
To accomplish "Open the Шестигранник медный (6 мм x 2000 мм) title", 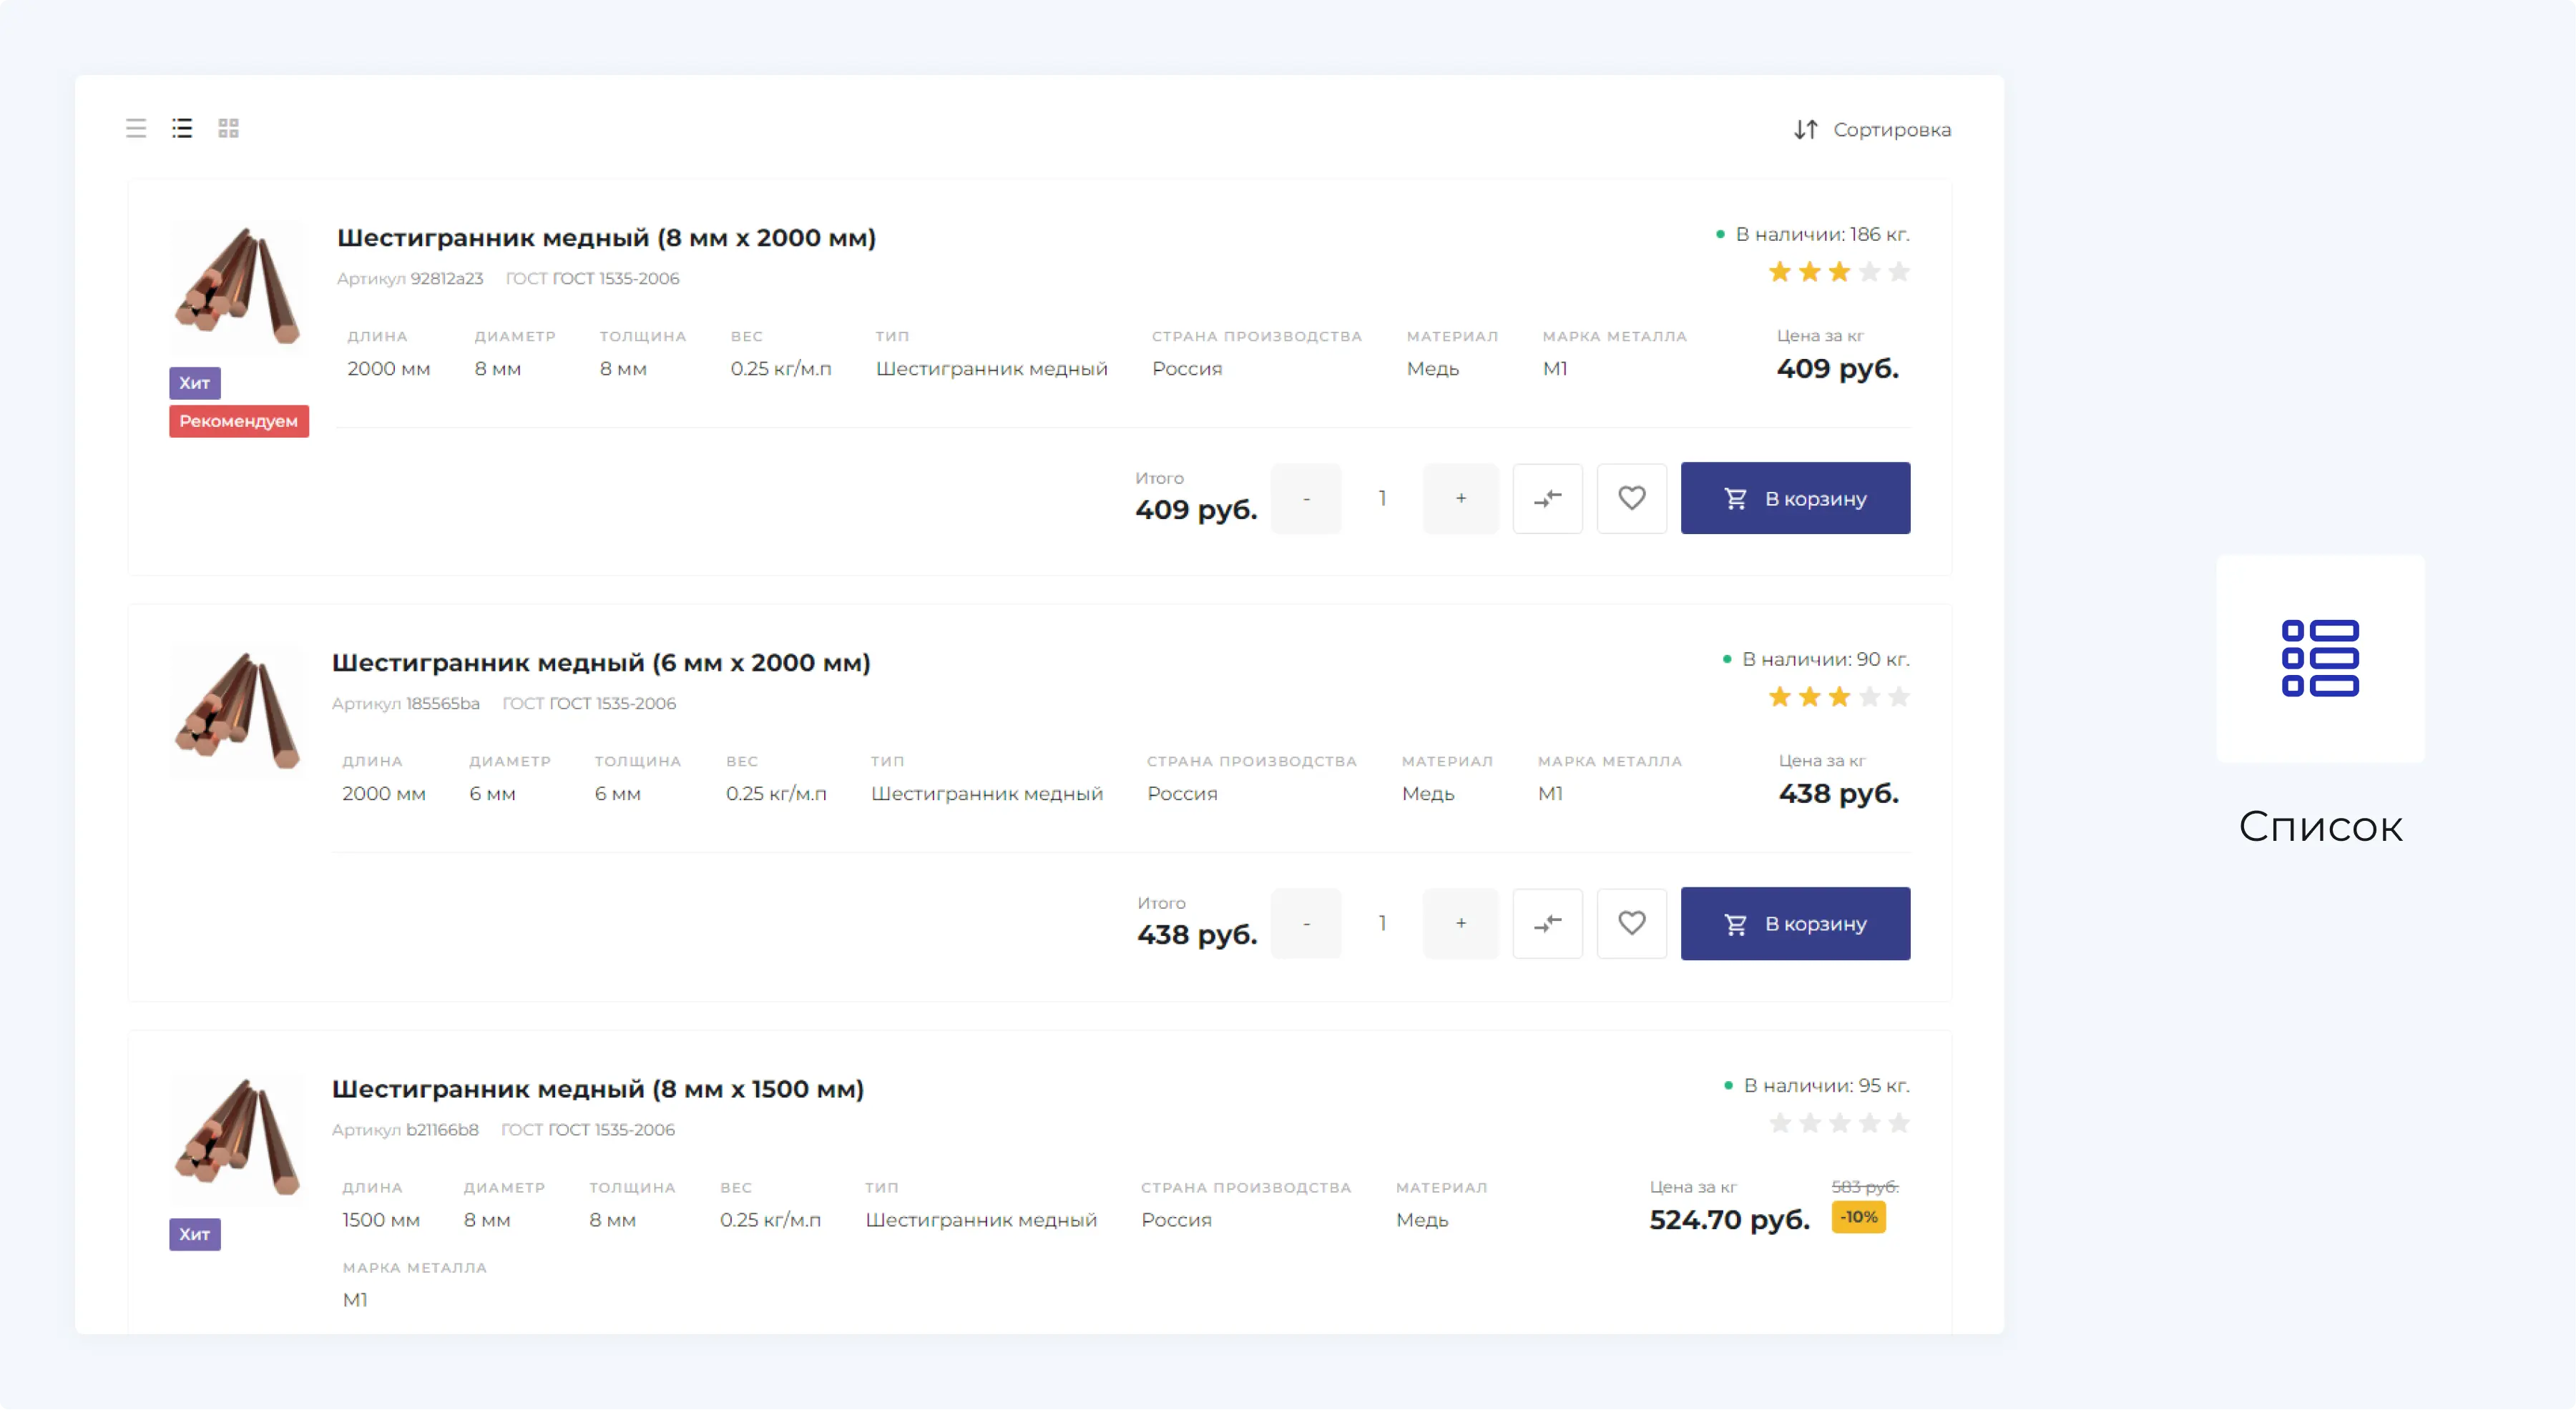I will (x=601, y=663).
